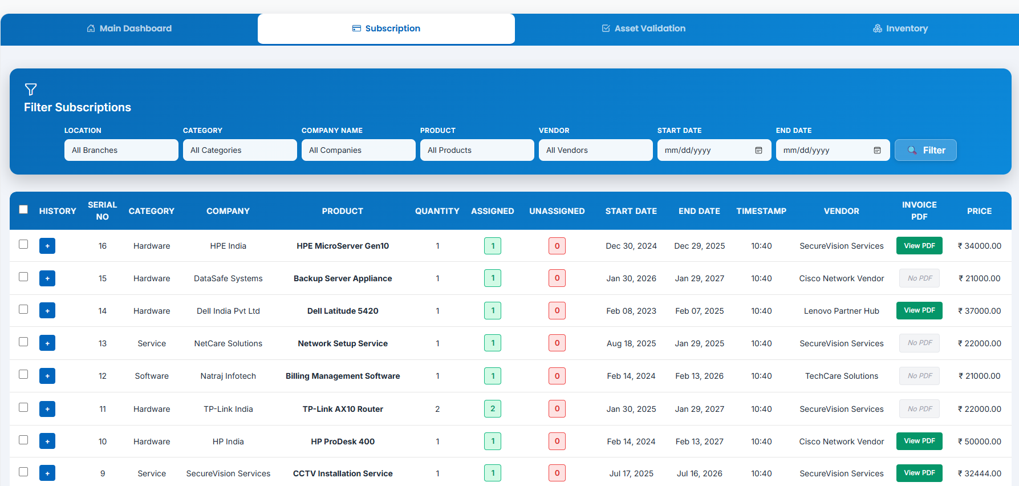Tick the HP ProDesk 400 row checkbox

coord(23,440)
